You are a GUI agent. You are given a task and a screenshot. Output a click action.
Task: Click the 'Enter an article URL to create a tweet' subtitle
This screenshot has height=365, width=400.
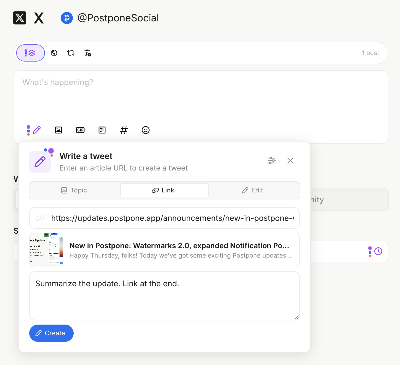point(123,168)
